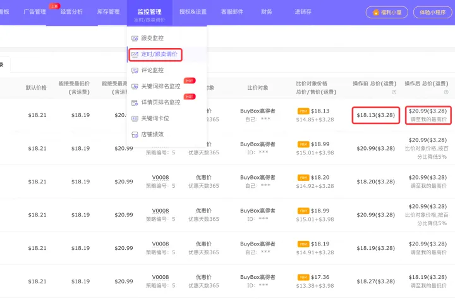The image size is (455, 303).
Task: Click the 体验小程序 button
Action: tap(432, 13)
